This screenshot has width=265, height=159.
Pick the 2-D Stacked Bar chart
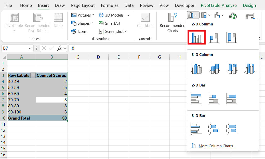[x=214, y=99]
